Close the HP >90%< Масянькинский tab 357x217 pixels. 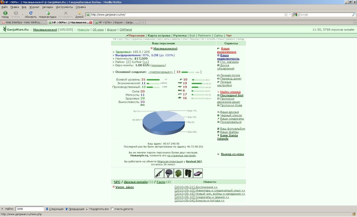point(91,23)
